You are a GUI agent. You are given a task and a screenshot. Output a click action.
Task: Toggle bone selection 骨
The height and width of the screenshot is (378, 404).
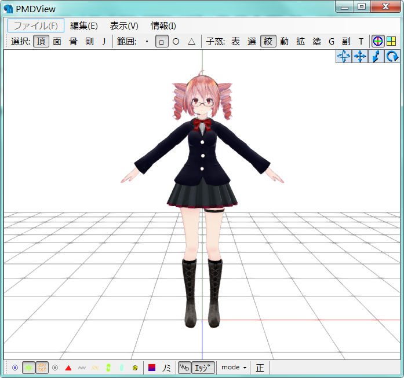point(73,42)
